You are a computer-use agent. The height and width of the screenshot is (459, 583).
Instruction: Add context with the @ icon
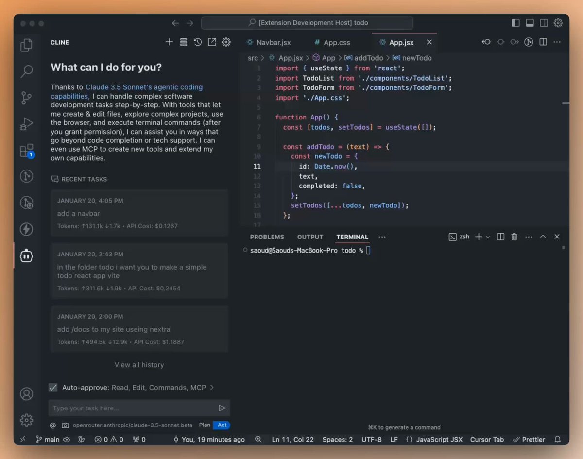53,425
